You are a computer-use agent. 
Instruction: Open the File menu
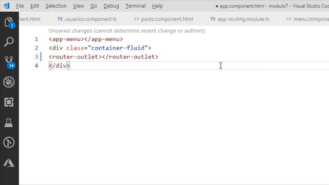click(20, 6)
